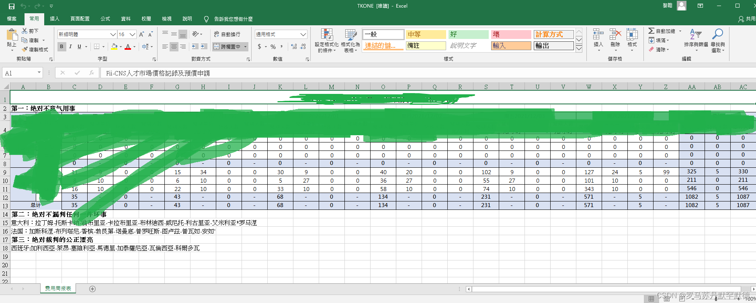Screen dimensions: 756x303
Task: Apply the 計算方式 Calculation cell style
Action: coord(554,35)
